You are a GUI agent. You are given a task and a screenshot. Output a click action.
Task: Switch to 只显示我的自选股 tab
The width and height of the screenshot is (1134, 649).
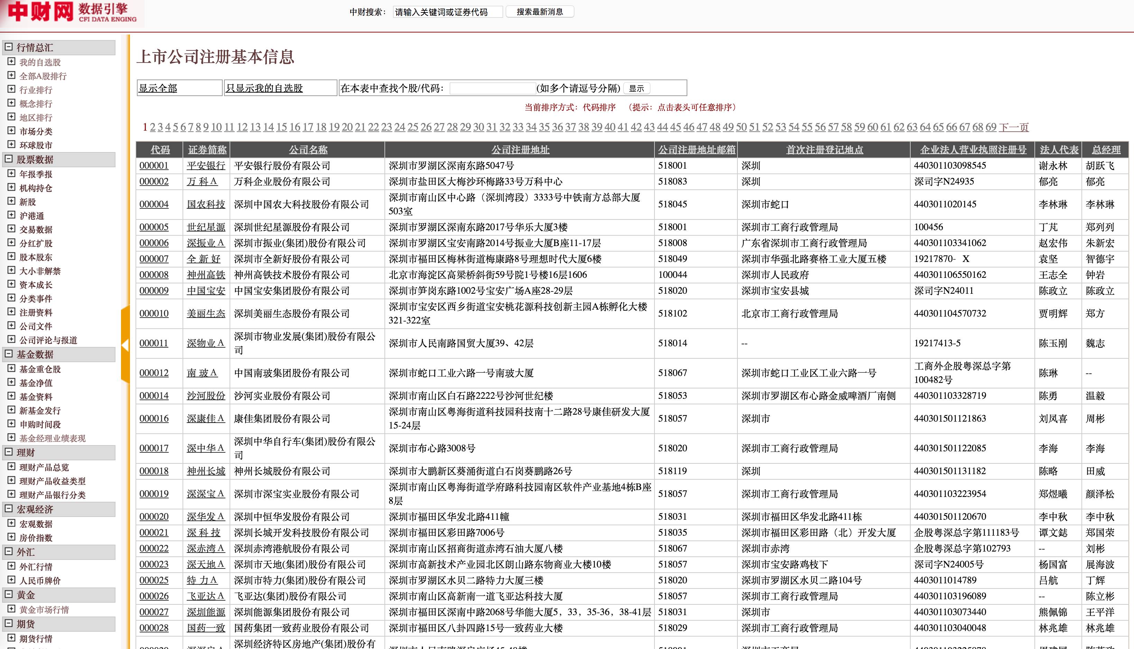tap(264, 88)
